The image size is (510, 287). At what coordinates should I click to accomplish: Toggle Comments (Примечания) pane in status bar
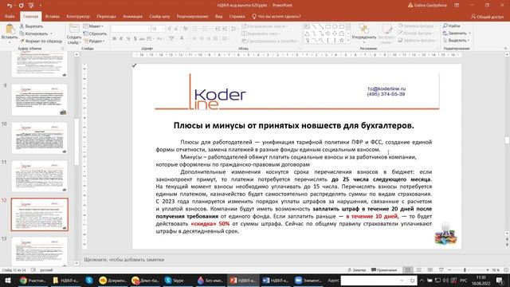384,270
